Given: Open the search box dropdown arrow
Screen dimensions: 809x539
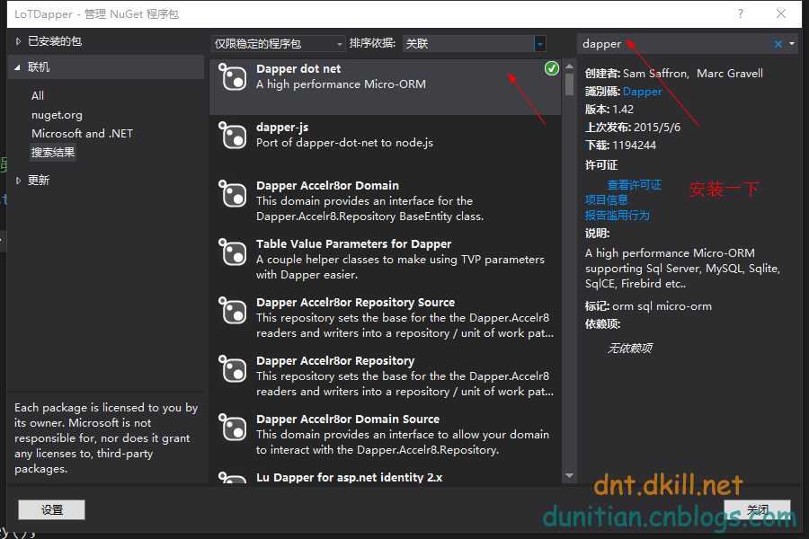Looking at the screenshot, I should 792,44.
